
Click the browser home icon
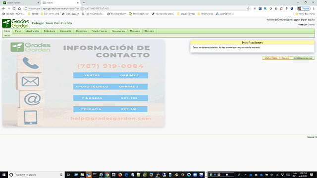click(19, 8)
